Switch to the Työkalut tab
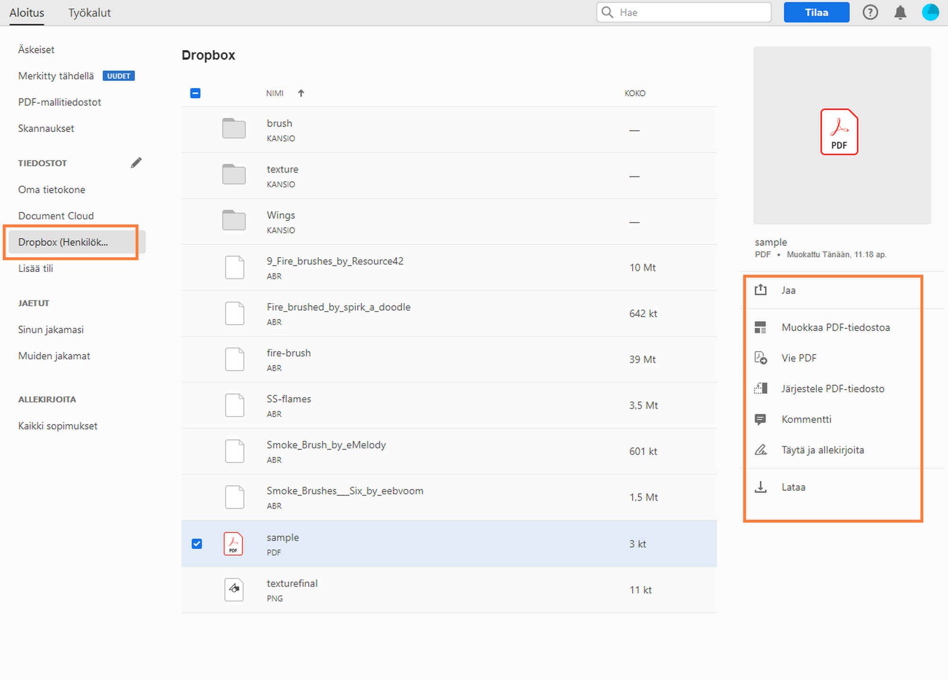The image size is (948, 680). click(x=89, y=13)
